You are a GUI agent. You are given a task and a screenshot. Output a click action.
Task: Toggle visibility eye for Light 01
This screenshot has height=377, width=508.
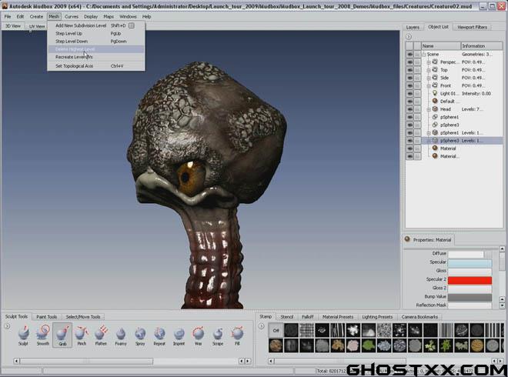409,93
